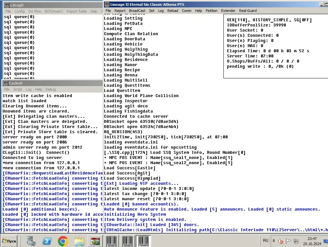Open the Petition menu

pyautogui.click(x=211, y=11)
